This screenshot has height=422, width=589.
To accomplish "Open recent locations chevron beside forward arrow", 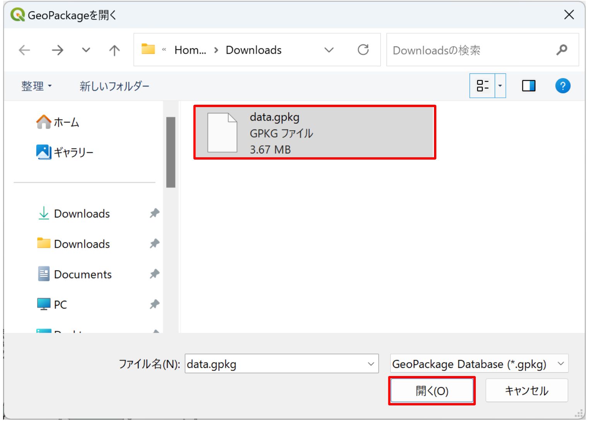I will (86, 50).
